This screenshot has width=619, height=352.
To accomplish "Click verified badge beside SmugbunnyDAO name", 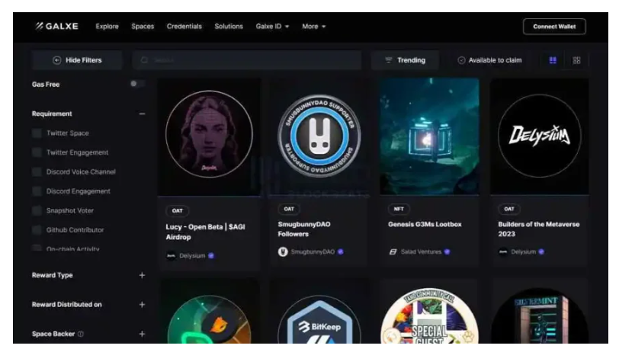I will pos(340,251).
